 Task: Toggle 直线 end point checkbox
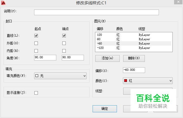pos(64,36)
